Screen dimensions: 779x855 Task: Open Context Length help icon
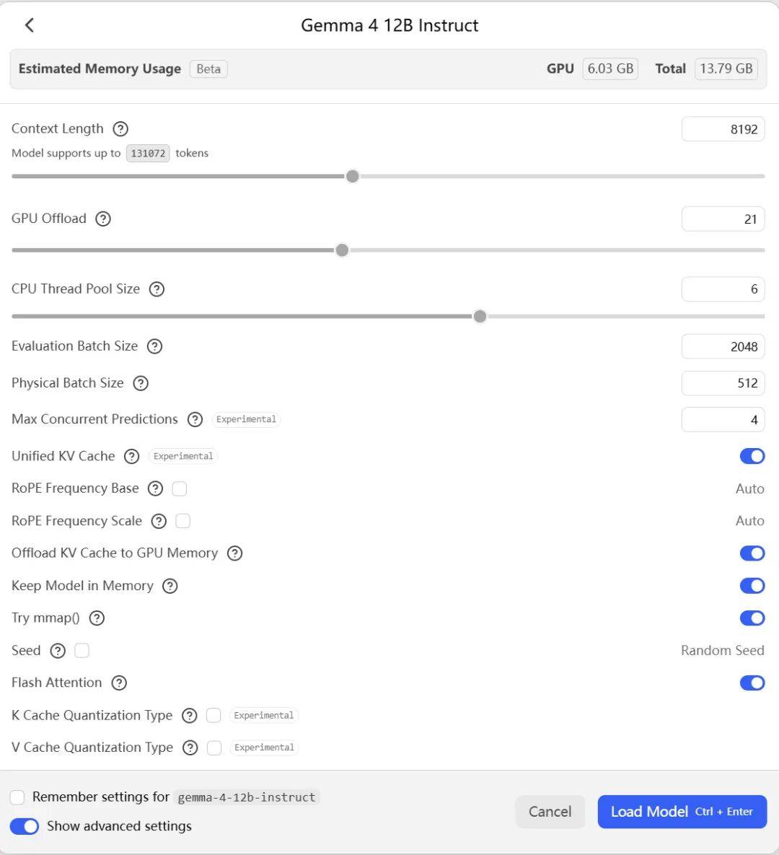[120, 129]
